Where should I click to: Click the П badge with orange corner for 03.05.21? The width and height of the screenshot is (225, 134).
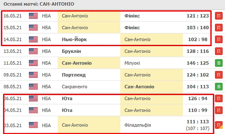click(x=219, y=125)
